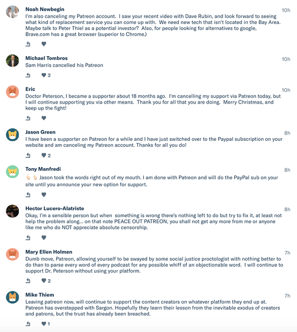Like Michael Tombros's comment about Sam Harris
The image size is (297, 332).
[x=44, y=75]
